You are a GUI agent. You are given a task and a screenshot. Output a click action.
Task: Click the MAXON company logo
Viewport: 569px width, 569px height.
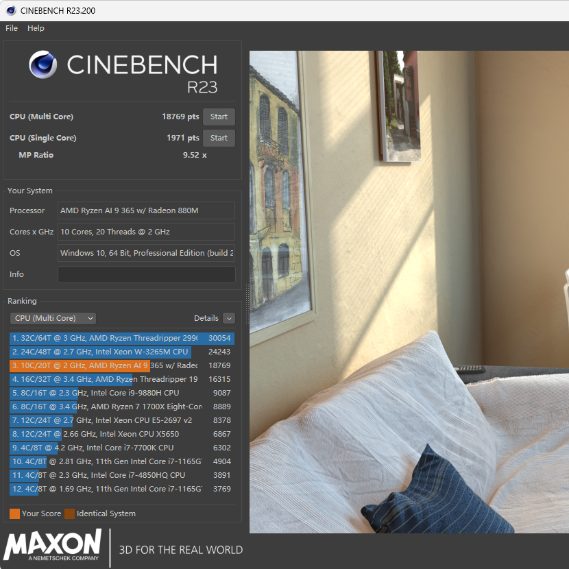52,545
